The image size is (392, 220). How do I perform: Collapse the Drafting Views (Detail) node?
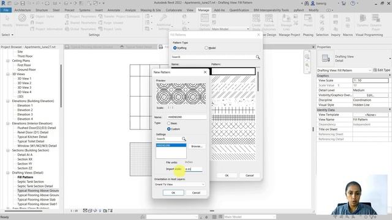pyautogui.click(x=8, y=172)
